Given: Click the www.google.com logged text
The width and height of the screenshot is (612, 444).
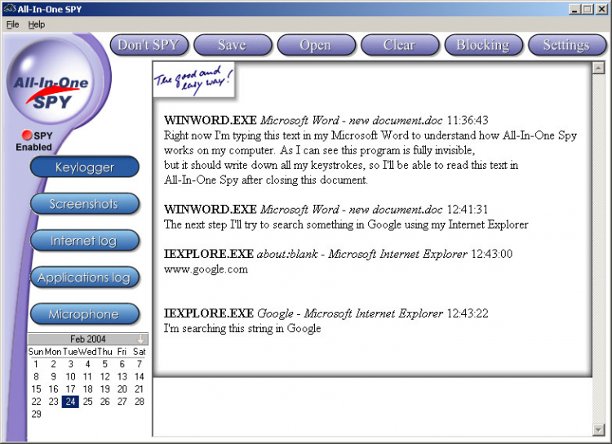Looking at the screenshot, I should click(206, 269).
